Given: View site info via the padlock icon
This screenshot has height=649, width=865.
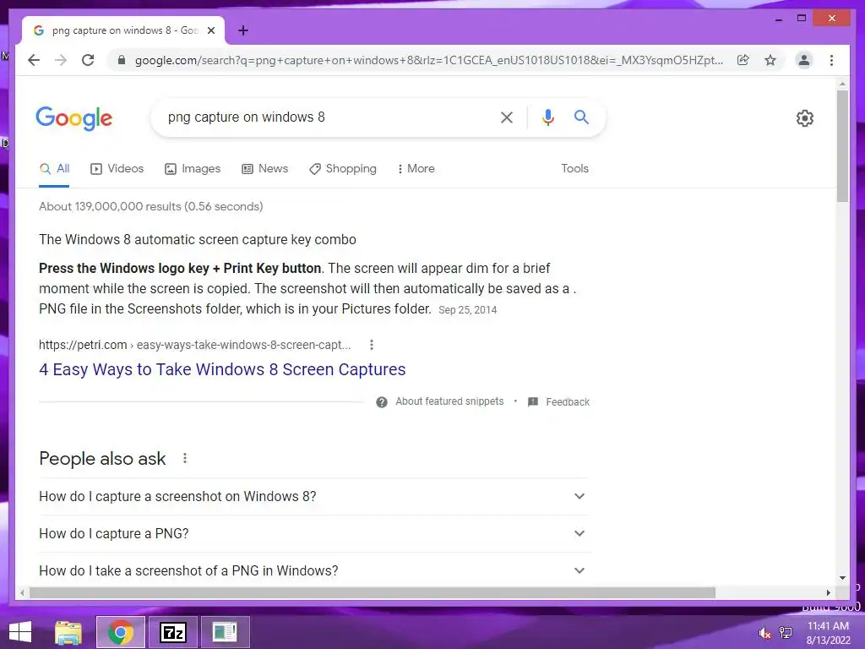Looking at the screenshot, I should click(x=122, y=60).
